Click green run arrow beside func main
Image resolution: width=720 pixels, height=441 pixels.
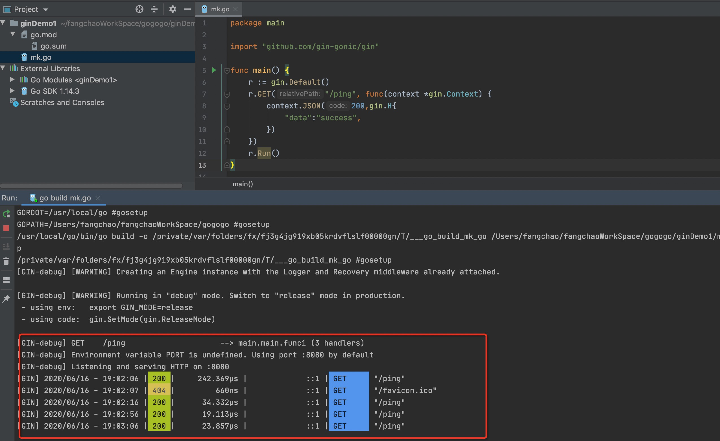coord(214,70)
